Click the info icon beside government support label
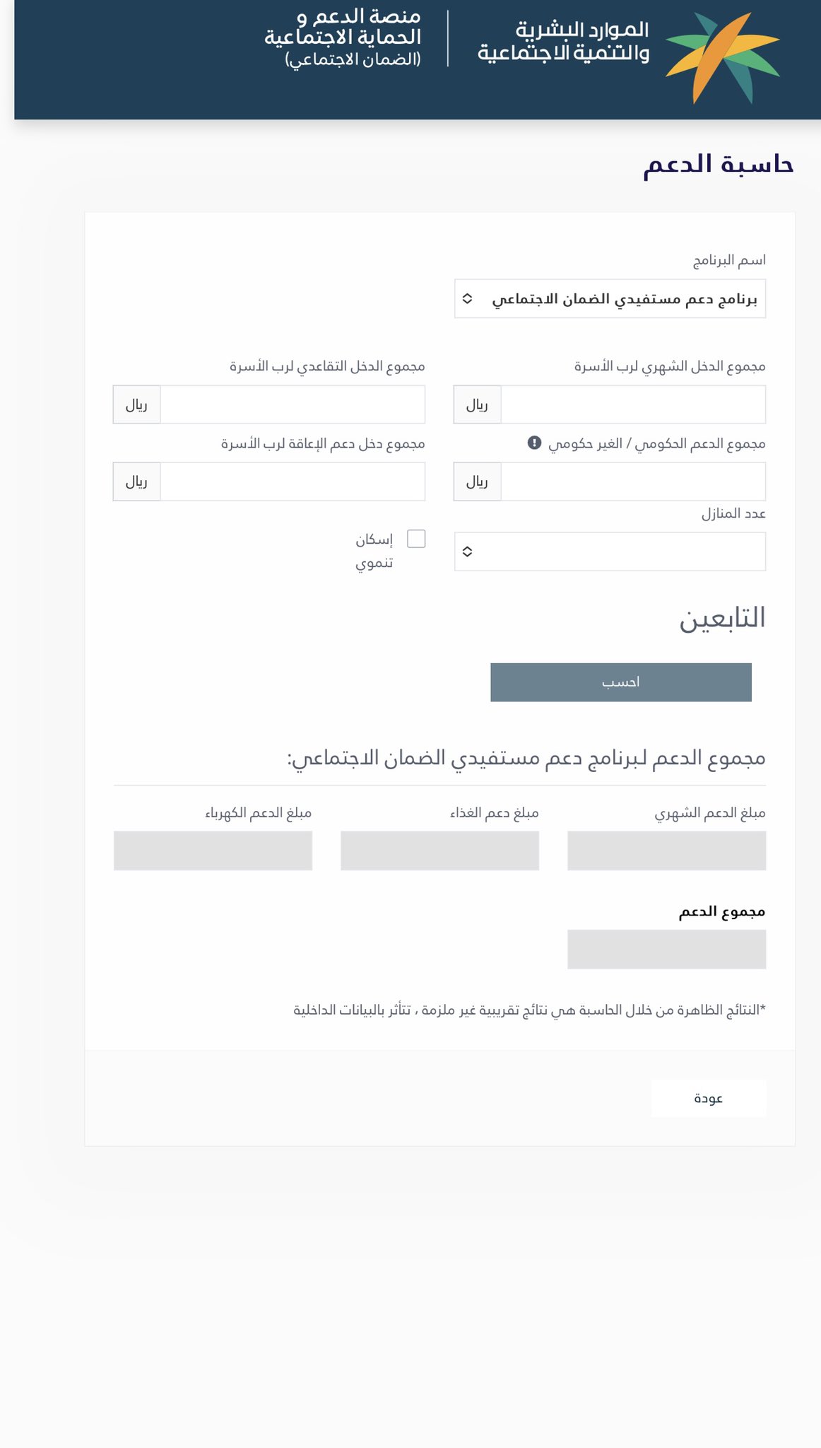The width and height of the screenshot is (821, 1448). (x=534, y=443)
